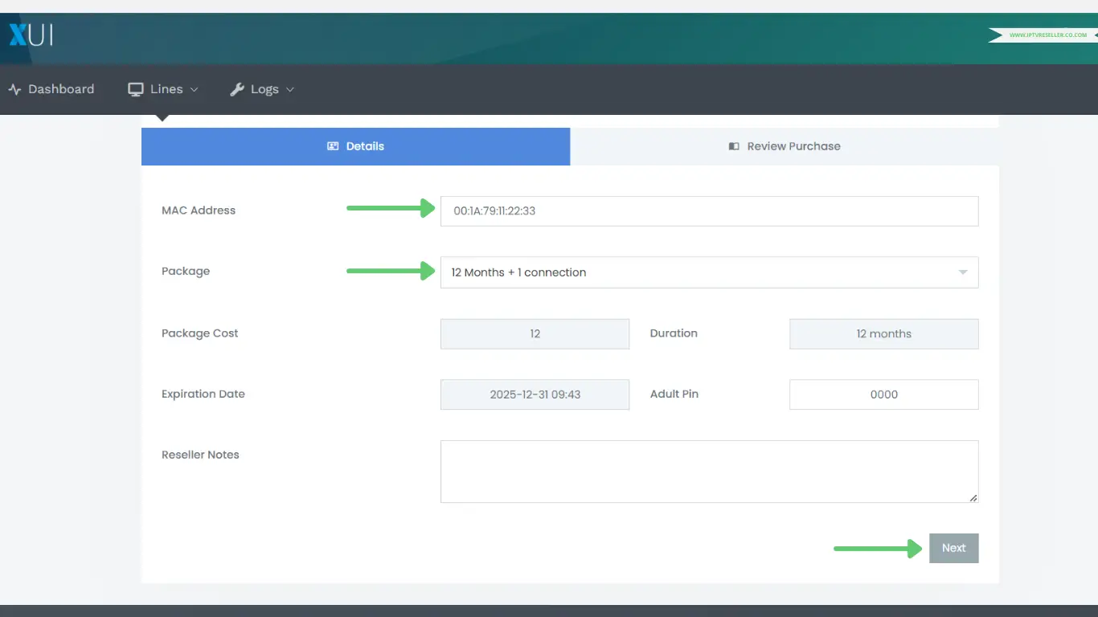Click the icon beside Review Purchase
1098x617 pixels.
tap(734, 146)
